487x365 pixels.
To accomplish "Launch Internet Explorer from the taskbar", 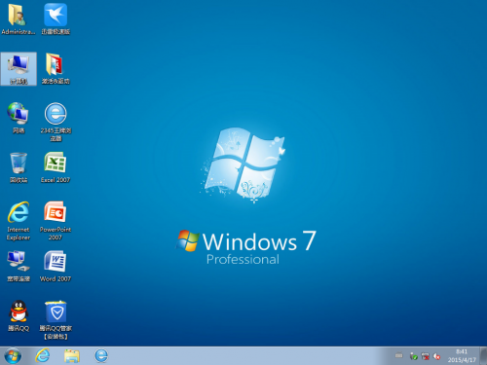I will 43,356.
